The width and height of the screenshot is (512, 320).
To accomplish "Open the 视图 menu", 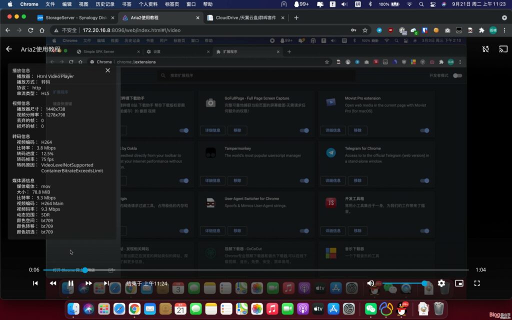I will click(x=83, y=4).
